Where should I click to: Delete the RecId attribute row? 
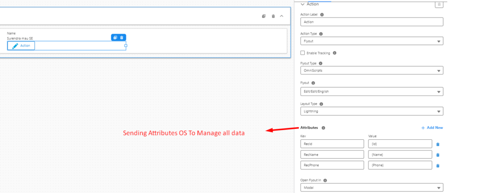click(438, 144)
